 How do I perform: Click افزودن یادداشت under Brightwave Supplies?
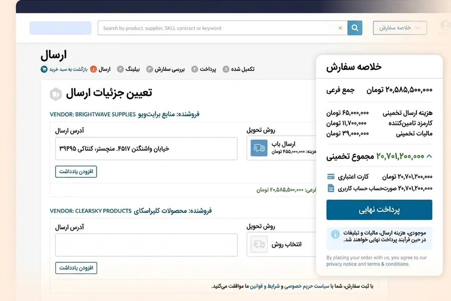pos(76,172)
